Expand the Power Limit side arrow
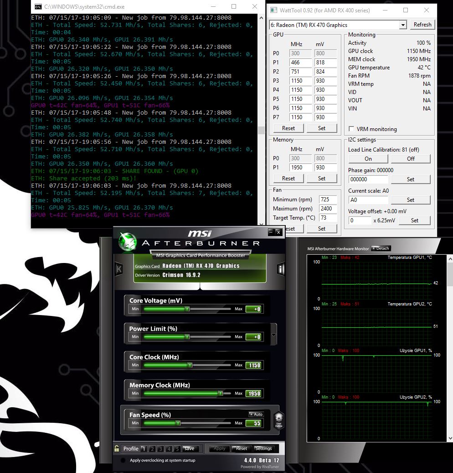453x473 pixels. coord(273,335)
